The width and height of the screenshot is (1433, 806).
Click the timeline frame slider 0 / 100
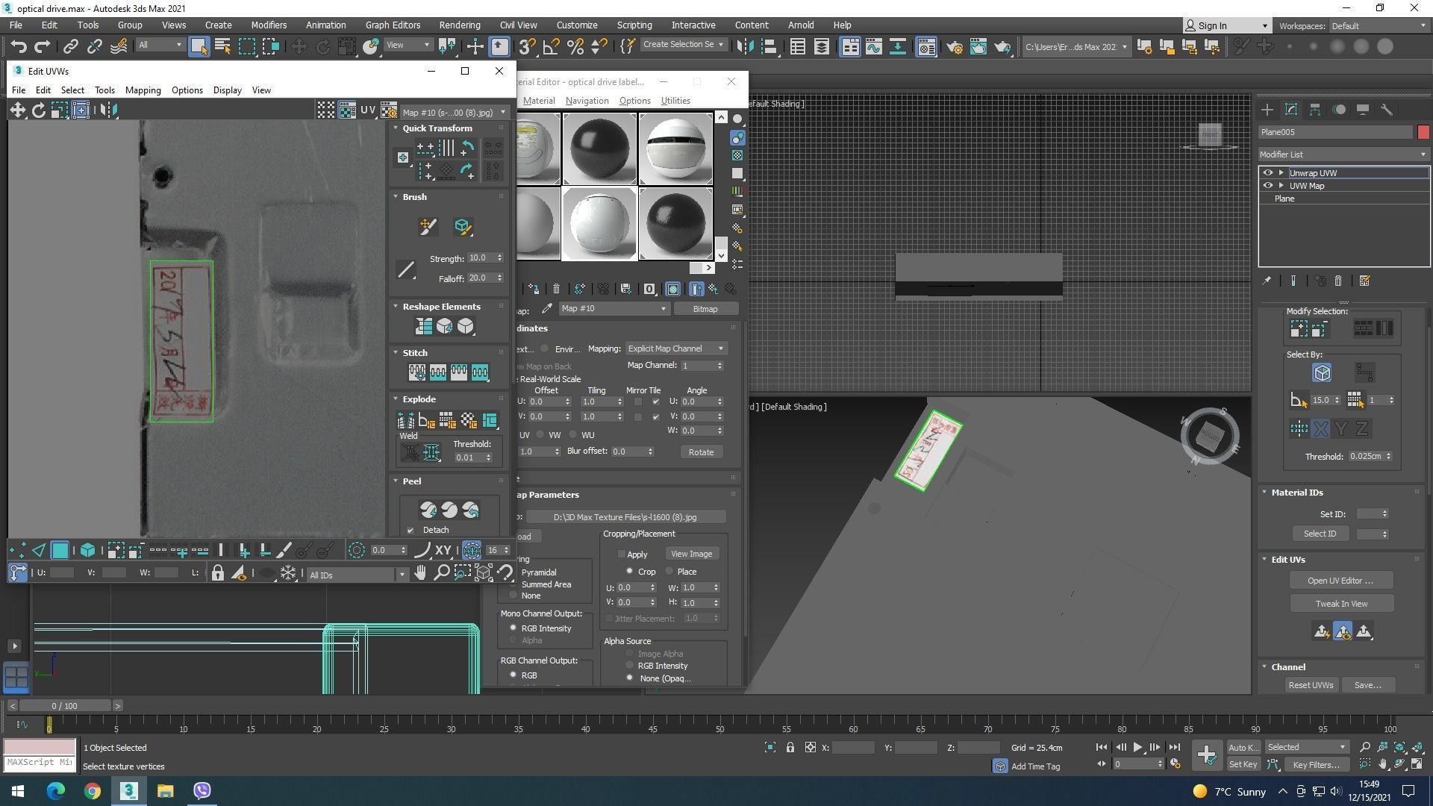pos(65,706)
